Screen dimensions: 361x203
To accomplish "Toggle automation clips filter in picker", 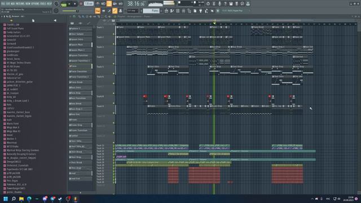I will tap(89, 23).
